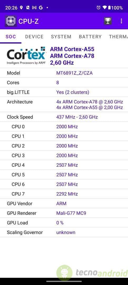
Task: Tap the Scaling Governor row
Action: pyautogui.click(x=64, y=232)
